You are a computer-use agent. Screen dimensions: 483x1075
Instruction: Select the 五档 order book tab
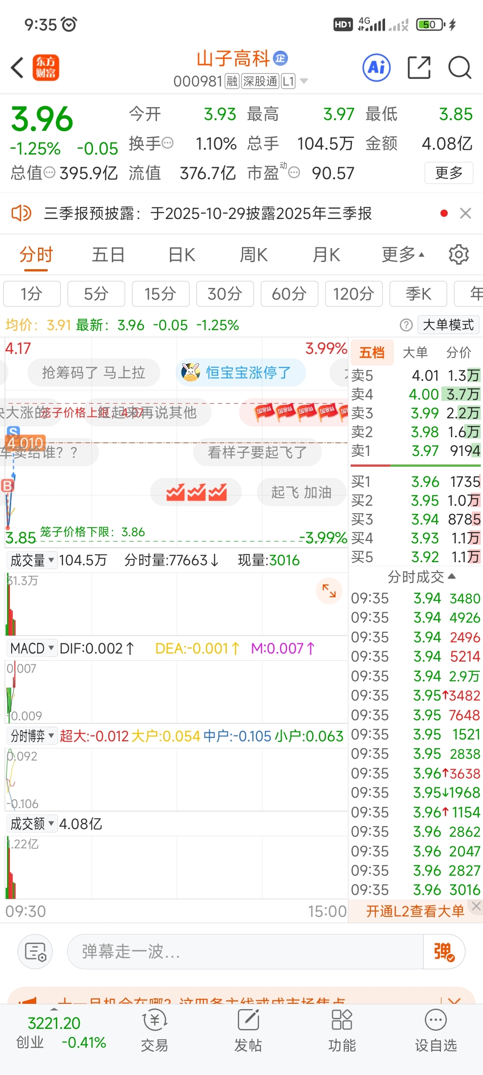372,353
